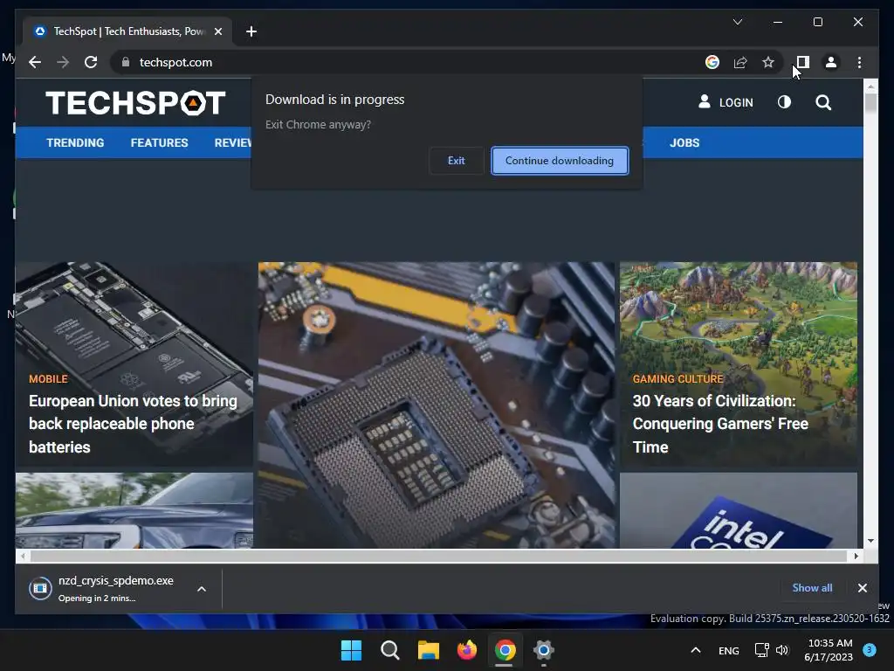The height and width of the screenshot is (671, 894).
Task: Select the TechSpot browser tab
Action: (x=127, y=31)
